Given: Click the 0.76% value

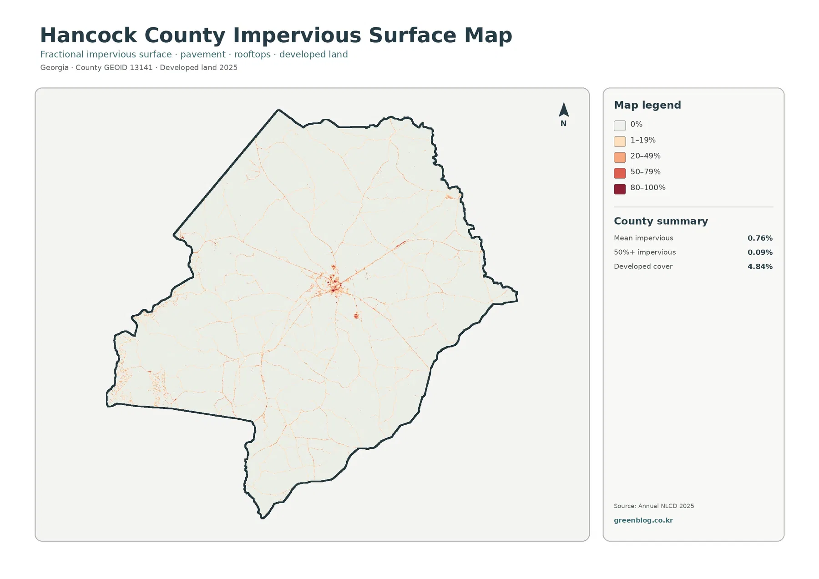Looking at the screenshot, I should point(760,238).
